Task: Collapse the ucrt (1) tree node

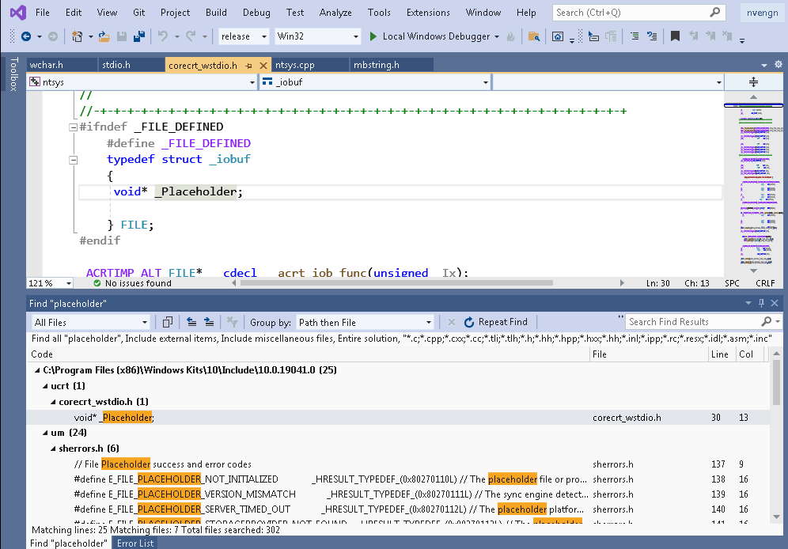Action: pyautogui.click(x=45, y=386)
